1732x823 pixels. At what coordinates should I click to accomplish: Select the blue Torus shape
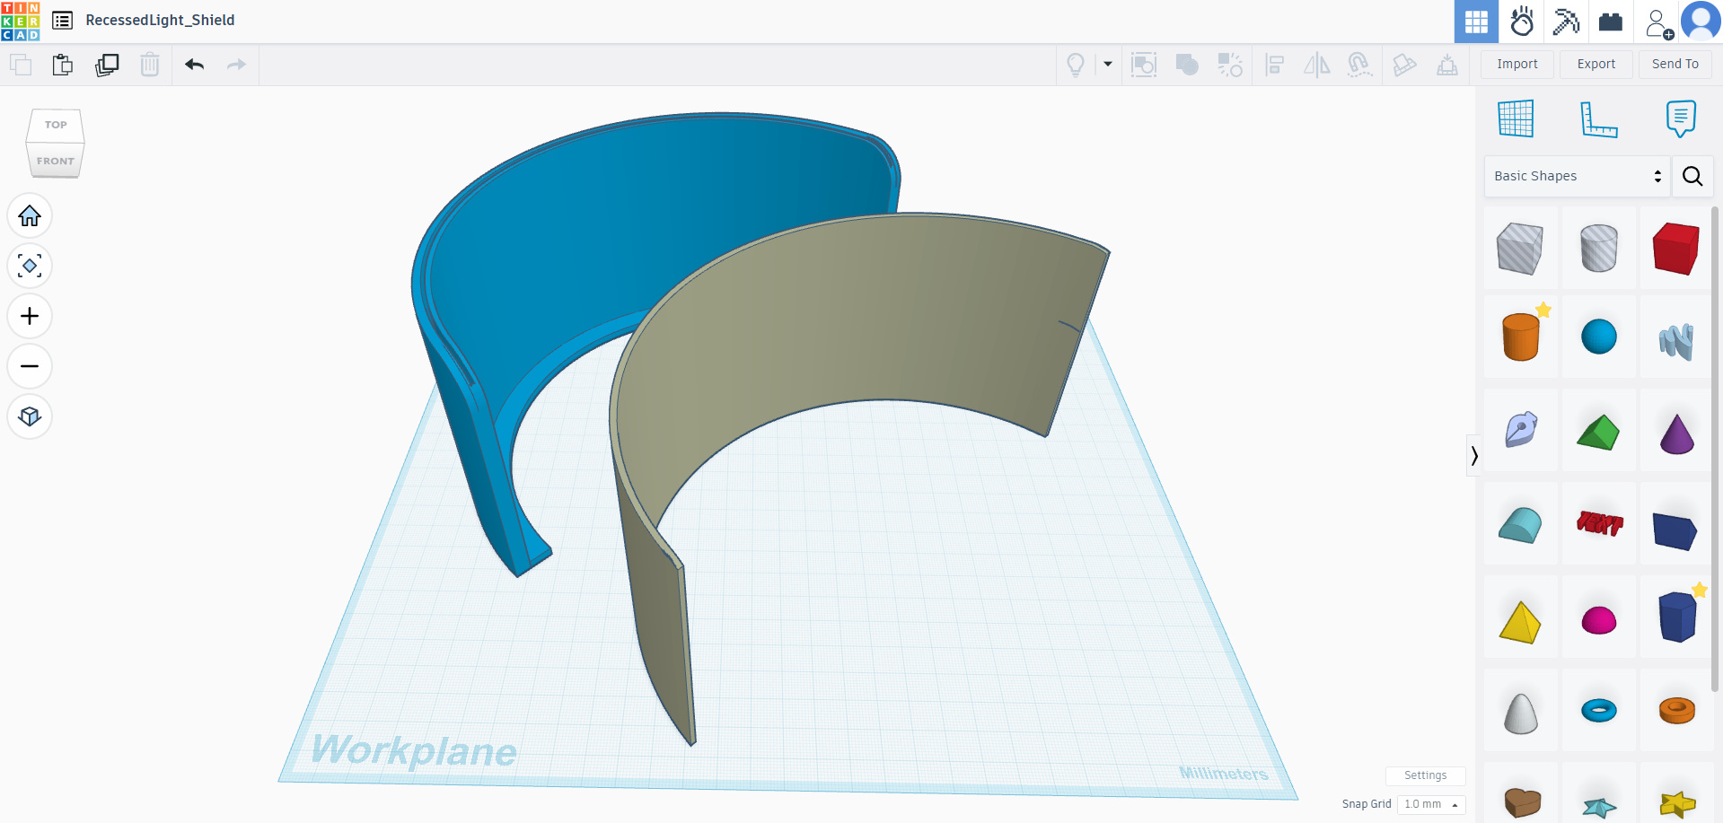tap(1599, 711)
